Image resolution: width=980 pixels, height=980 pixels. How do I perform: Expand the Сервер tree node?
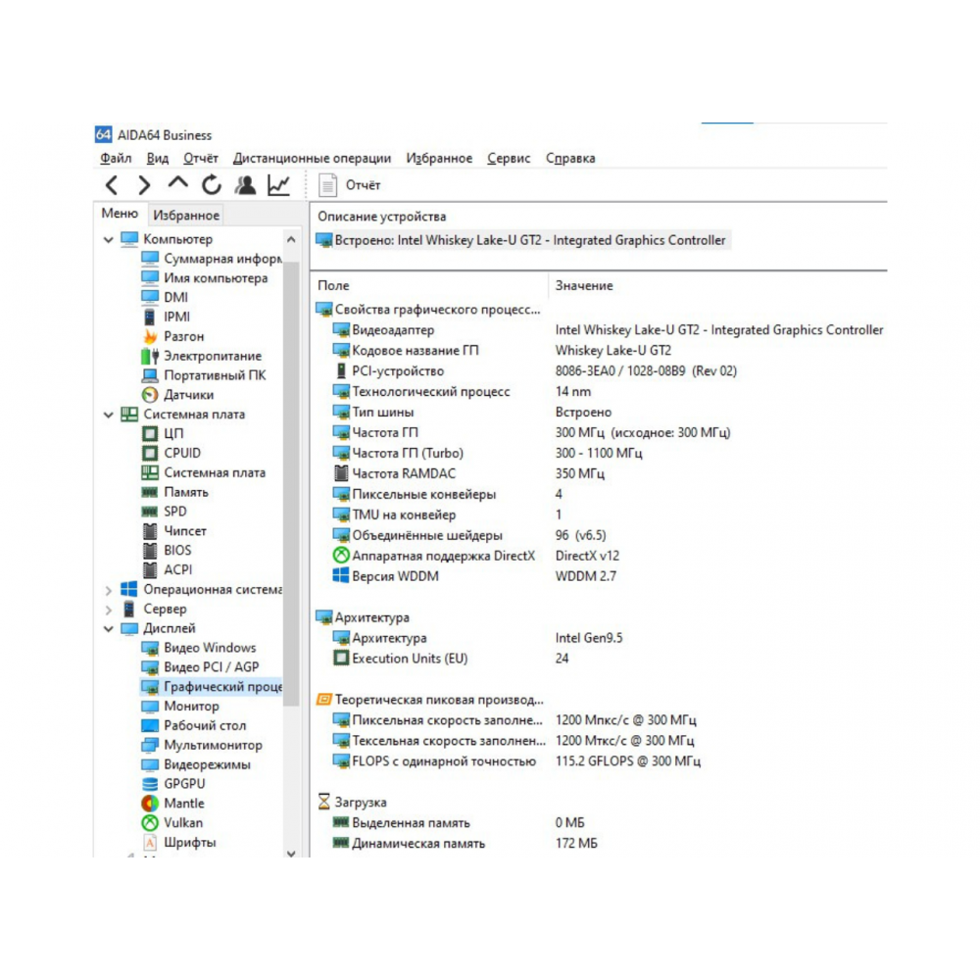(x=108, y=609)
